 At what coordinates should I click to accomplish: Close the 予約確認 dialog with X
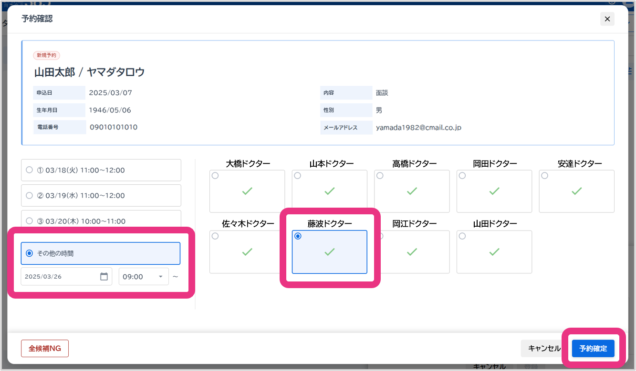tap(607, 19)
